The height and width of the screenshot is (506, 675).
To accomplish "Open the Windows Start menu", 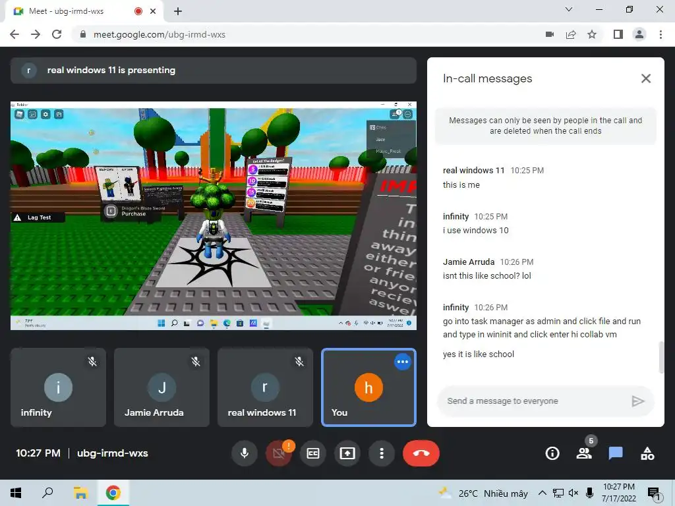I will (16, 493).
